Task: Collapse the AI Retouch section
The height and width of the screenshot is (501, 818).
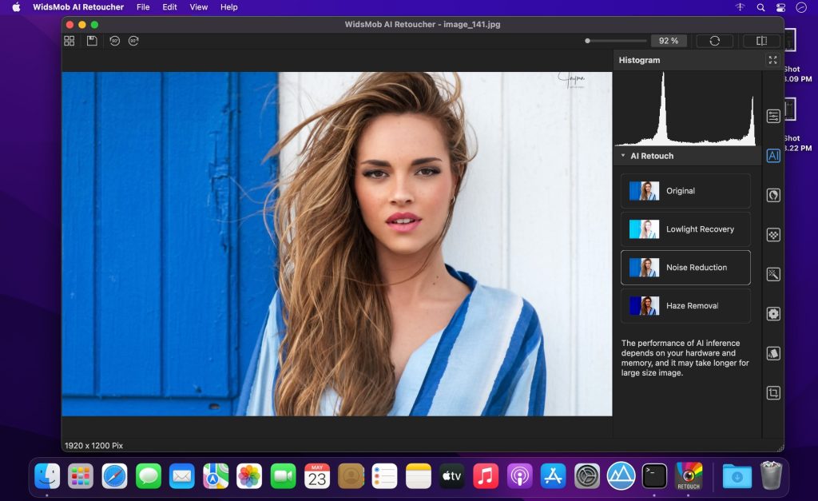Action: (x=624, y=156)
